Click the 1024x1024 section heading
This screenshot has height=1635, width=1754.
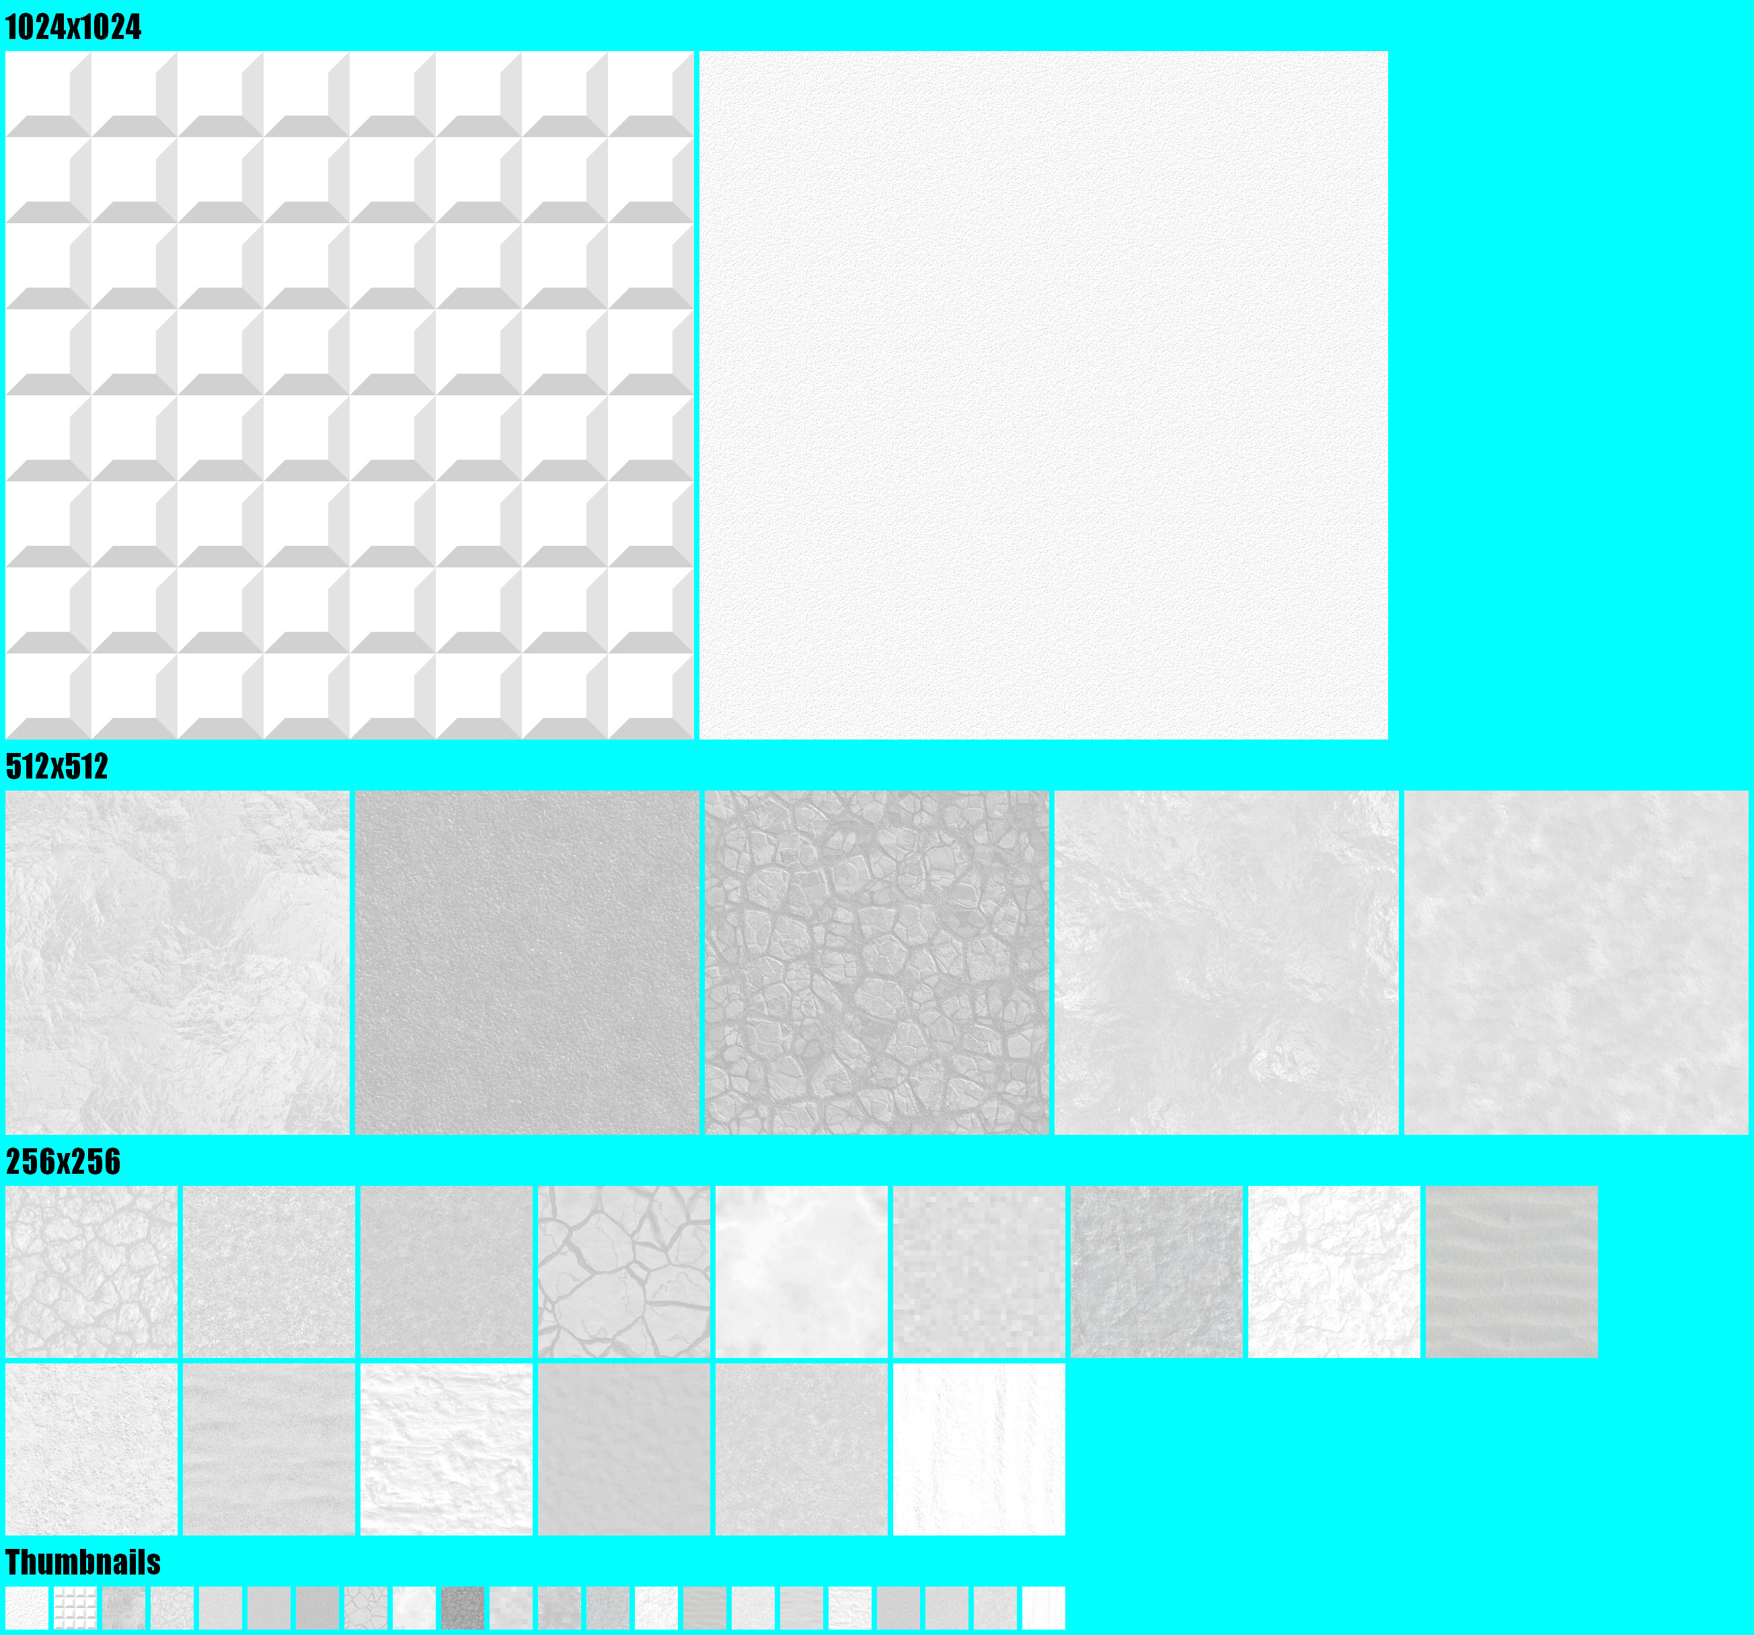pyautogui.click(x=73, y=28)
